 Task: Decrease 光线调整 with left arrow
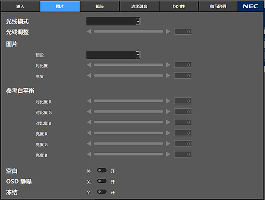click(89, 32)
